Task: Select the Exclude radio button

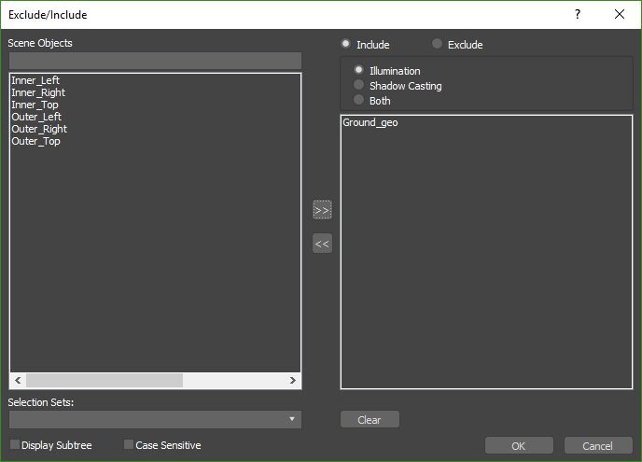Action: (437, 44)
